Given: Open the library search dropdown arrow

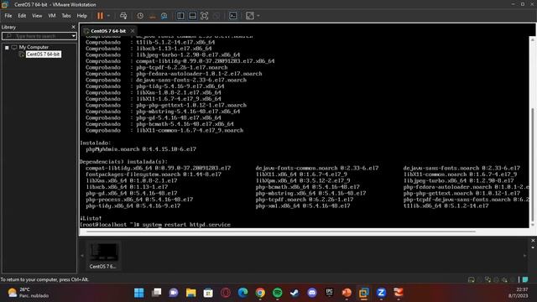Looking at the screenshot, I should [74, 36].
